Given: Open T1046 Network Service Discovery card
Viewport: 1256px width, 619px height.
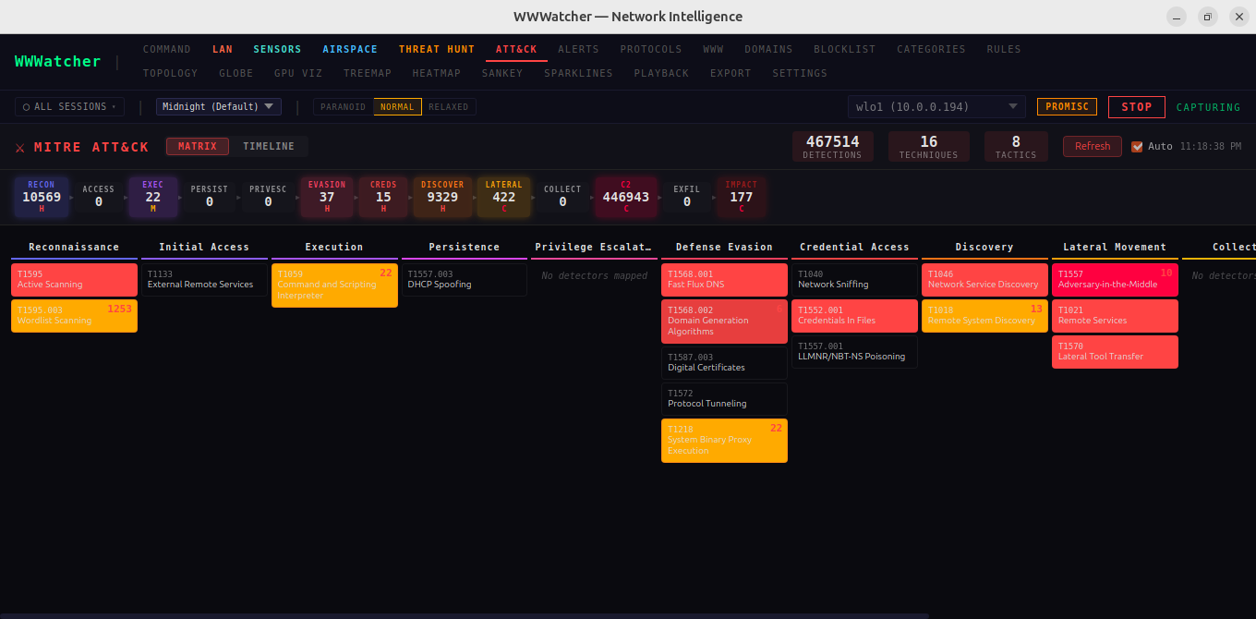Looking at the screenshot, I should pos(984,279).
